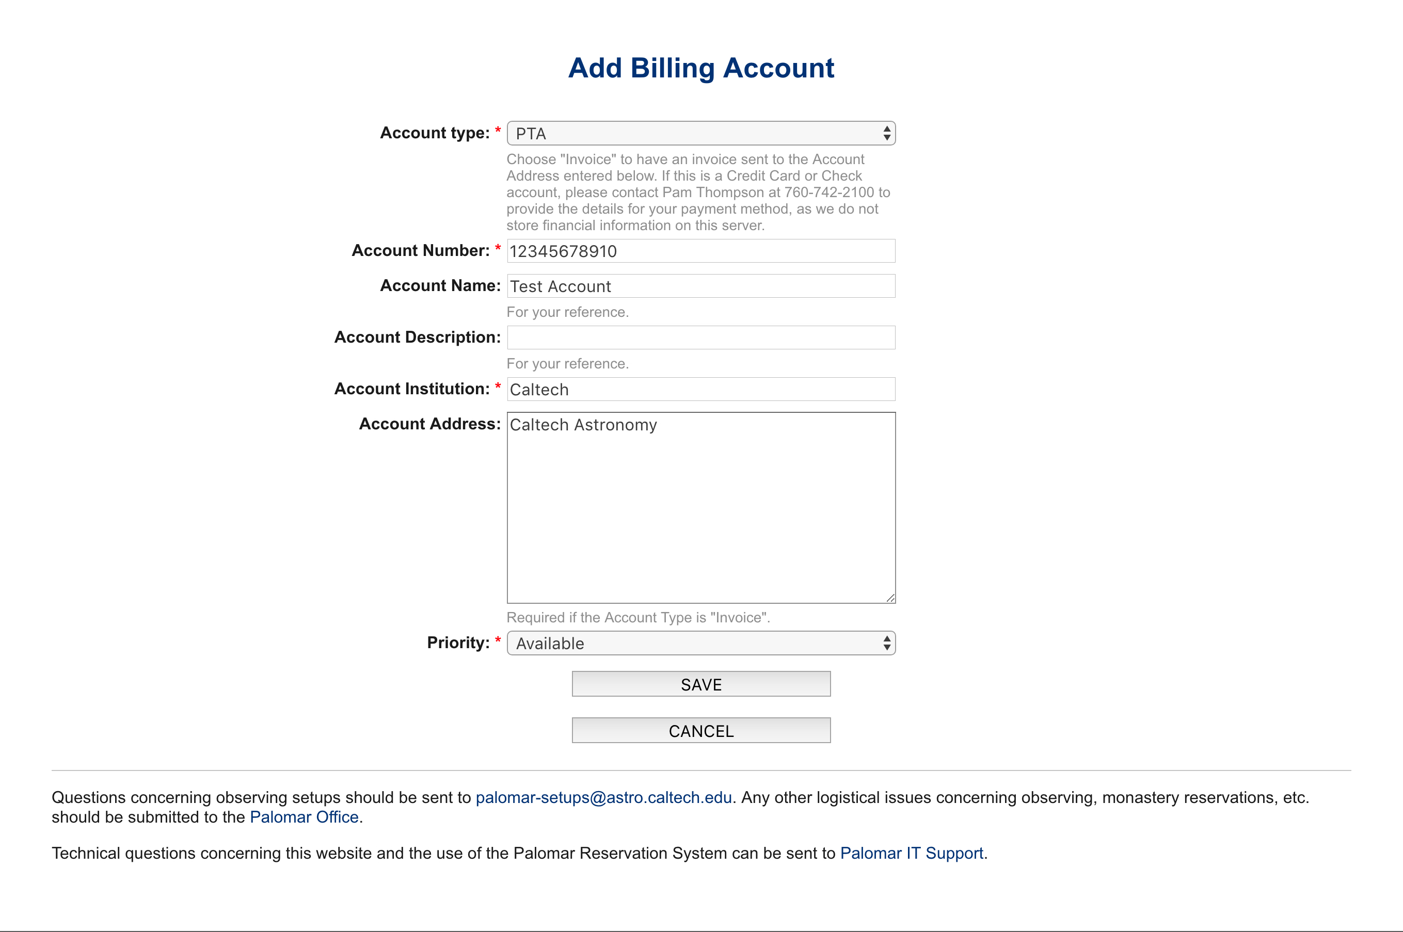Open the palomar-setups@astro.caltech.edu email link

pos(603,798)
